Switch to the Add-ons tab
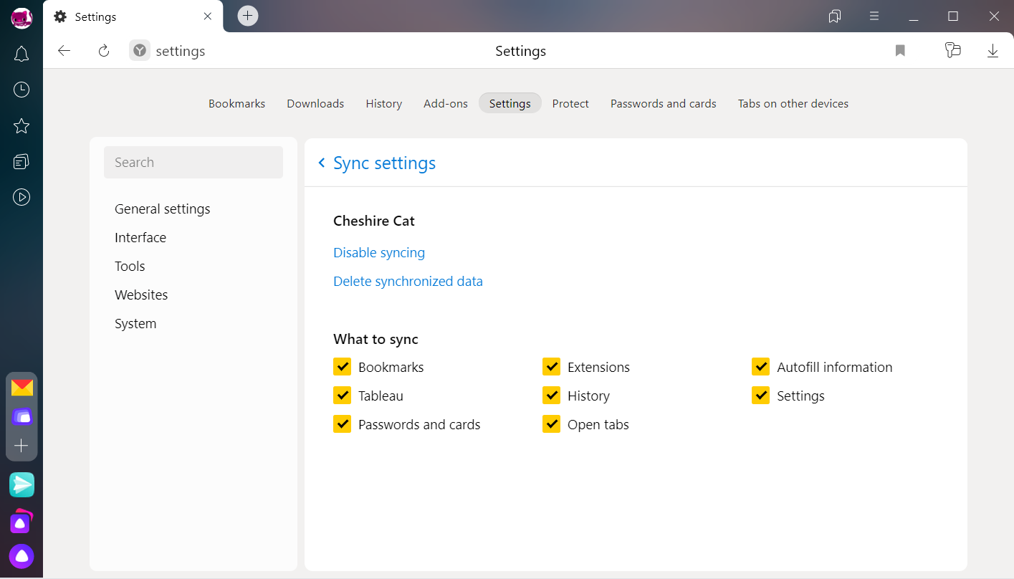Screen dimensions: 1014x579 pos(446,103)
